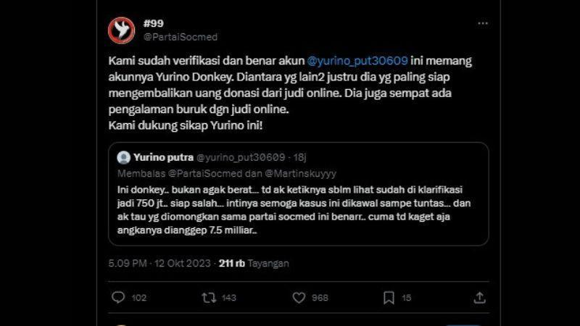Like the tweet with the heart icon

299,298
